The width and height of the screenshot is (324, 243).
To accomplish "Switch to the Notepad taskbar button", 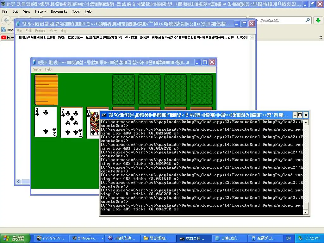I will coord(230,238).
